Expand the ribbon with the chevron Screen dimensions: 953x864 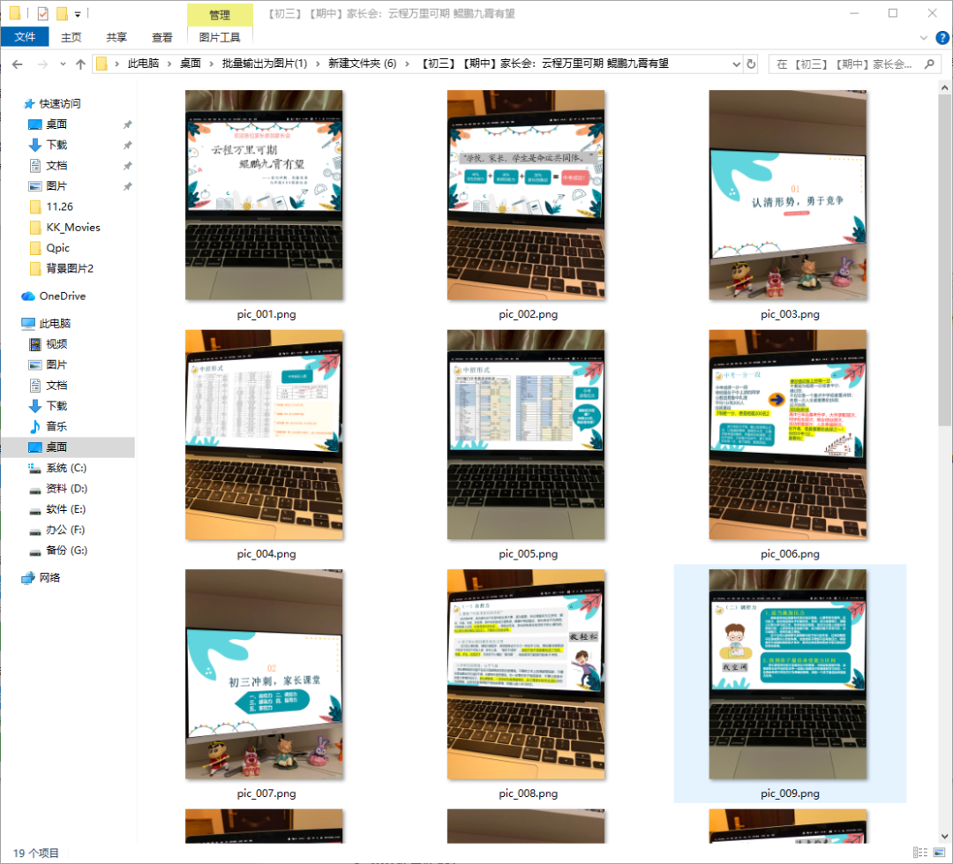click(x=923, y=38)
